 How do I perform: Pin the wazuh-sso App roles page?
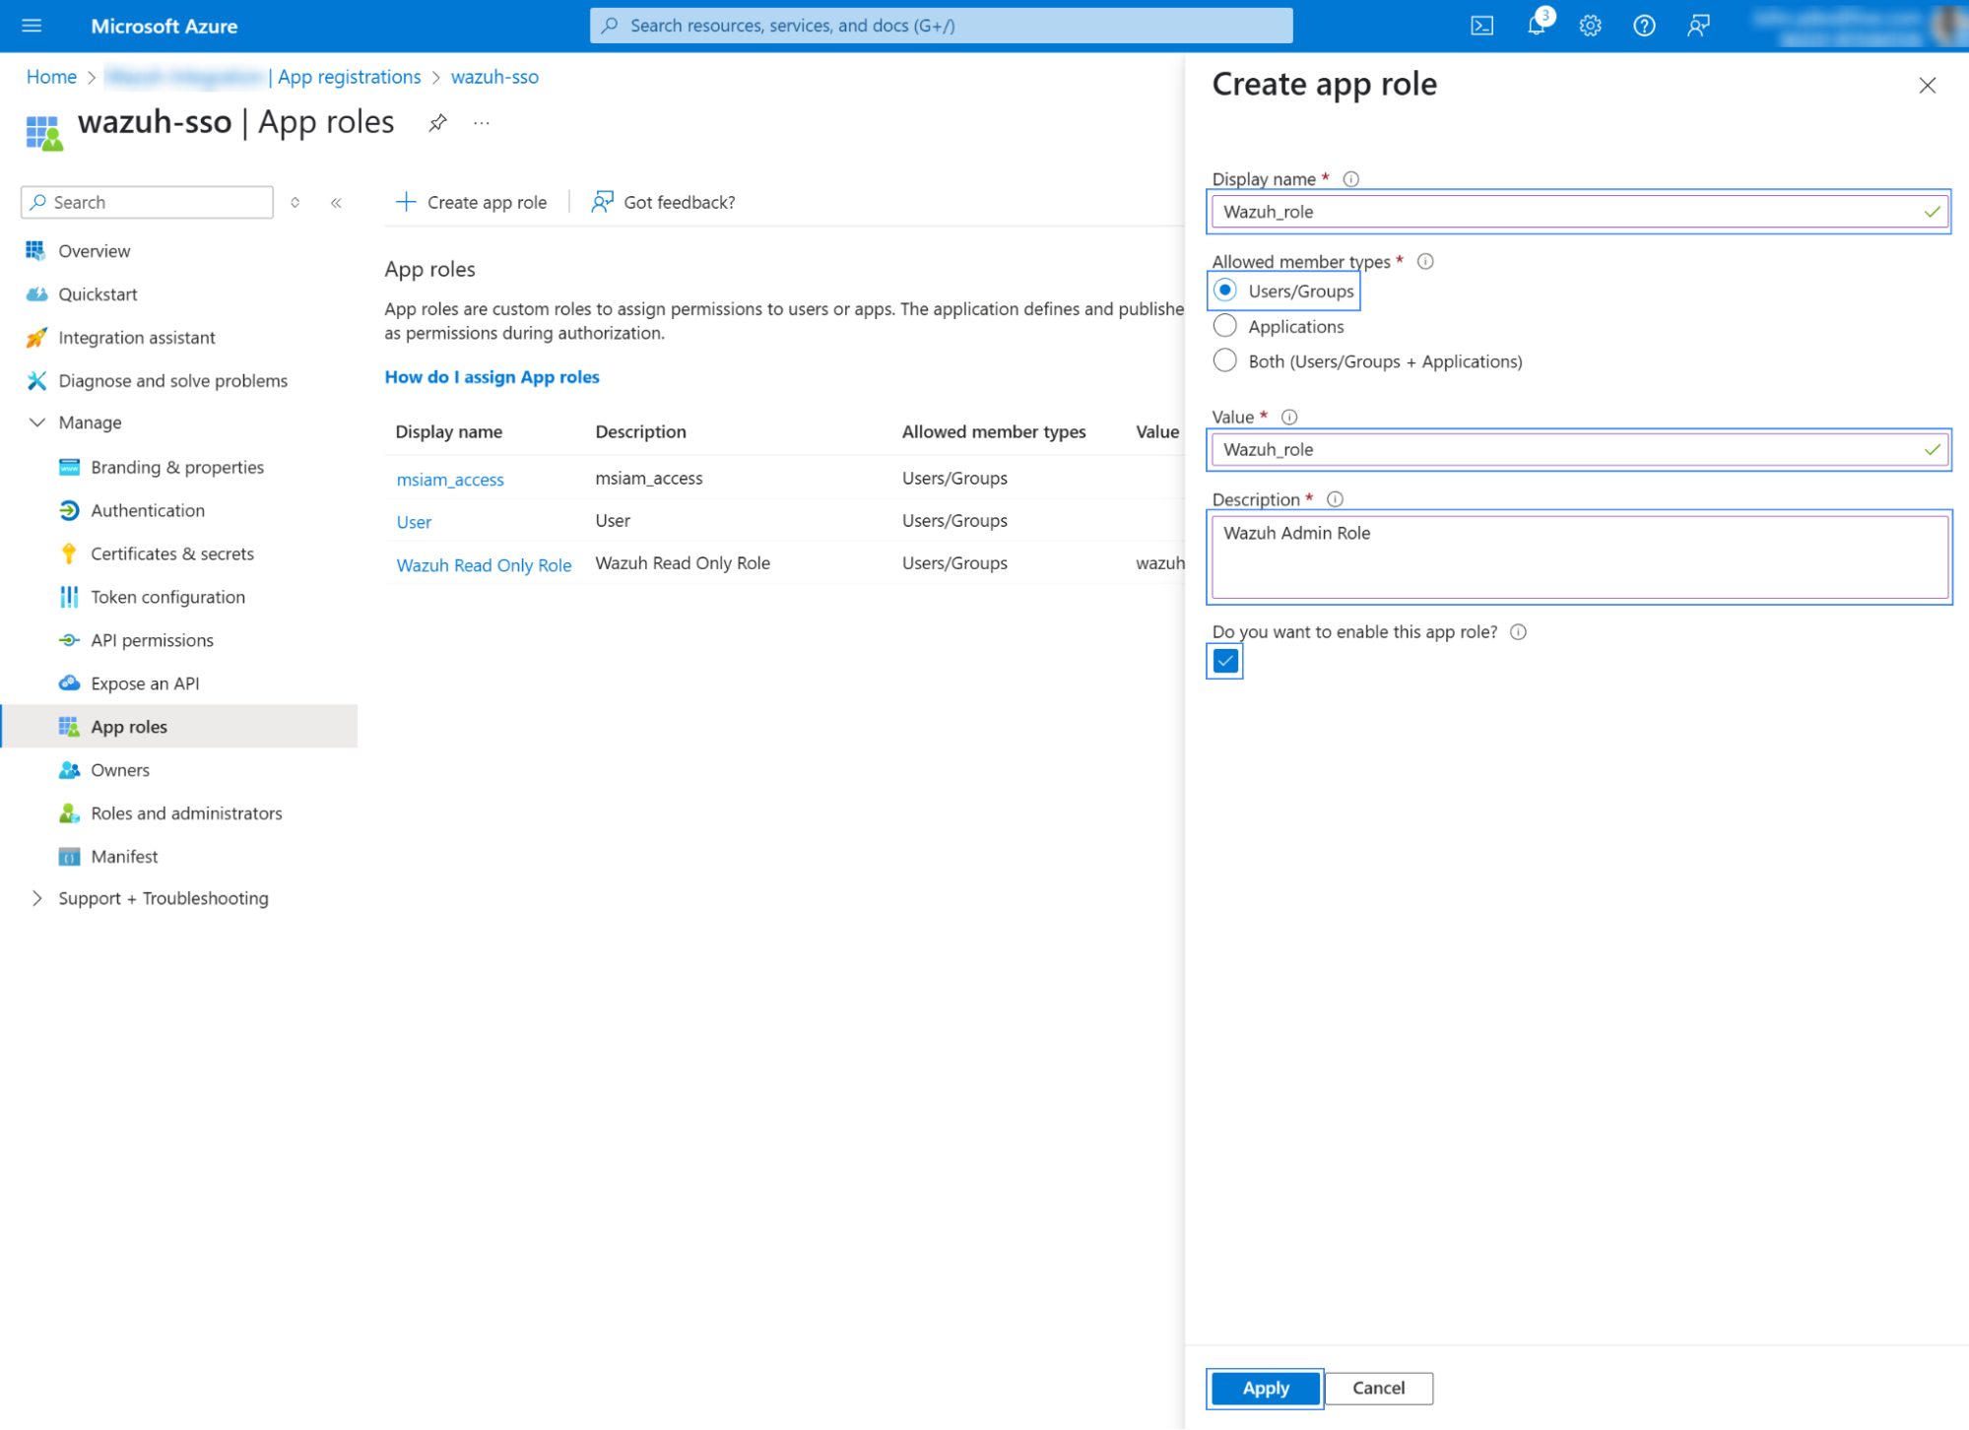(437, 123)
